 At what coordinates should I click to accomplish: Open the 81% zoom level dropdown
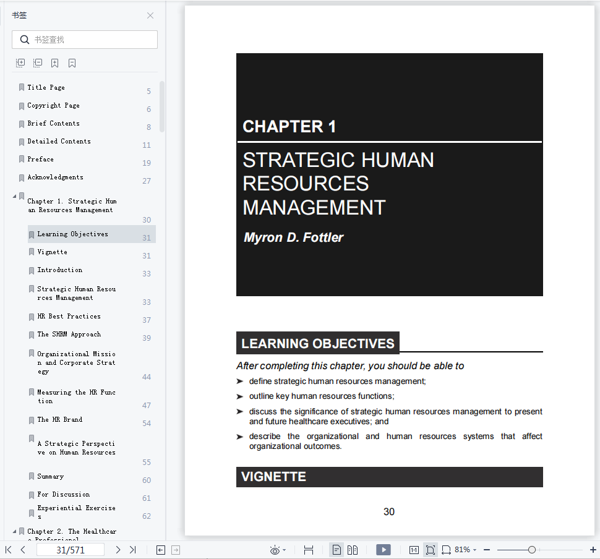(466, 550)
